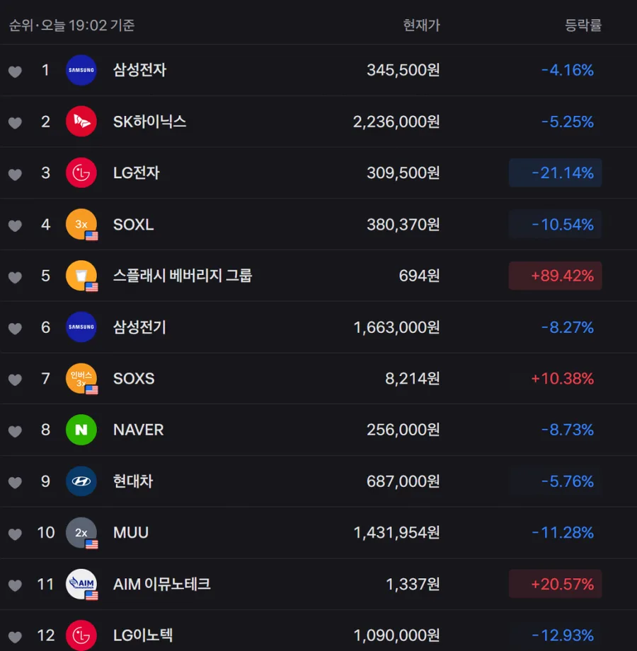Toggle the heart next to LG이노텍
The width and height of the screenshot is (637, 651).
pyautogui.click(x=15, y=637)
